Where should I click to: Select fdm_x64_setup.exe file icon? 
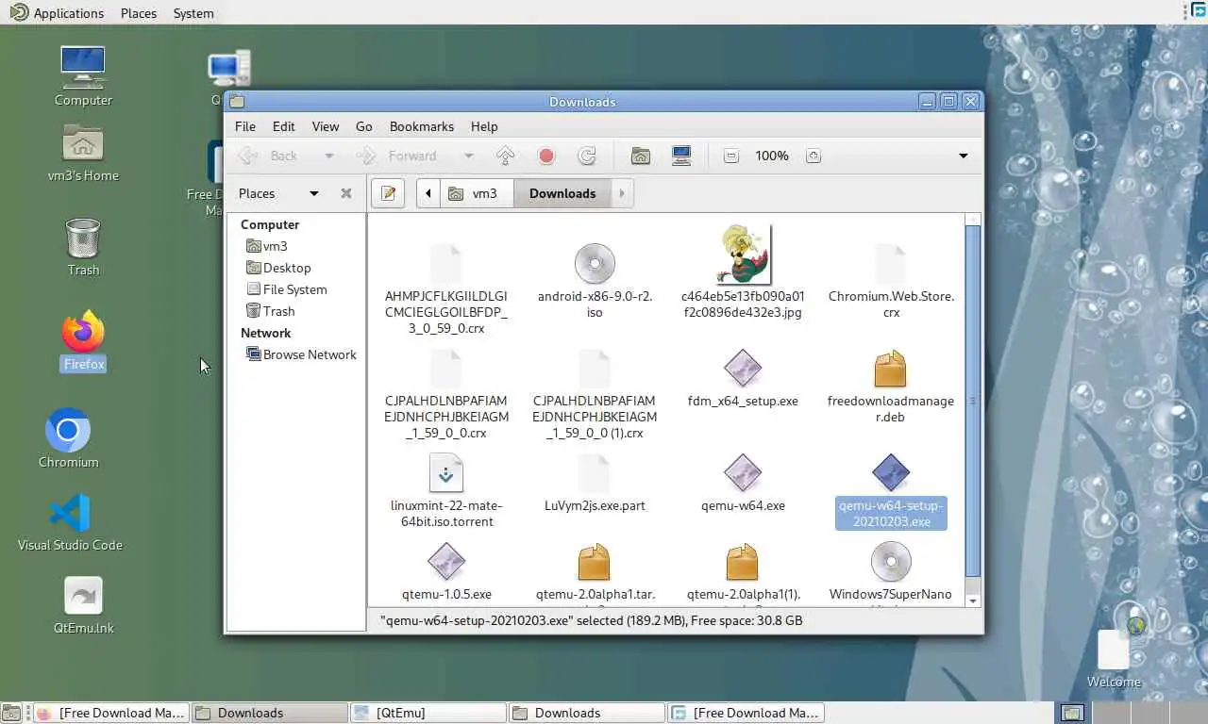[743, 369]
